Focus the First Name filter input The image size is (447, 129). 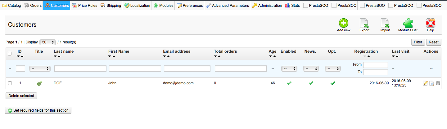pos(135,69)
